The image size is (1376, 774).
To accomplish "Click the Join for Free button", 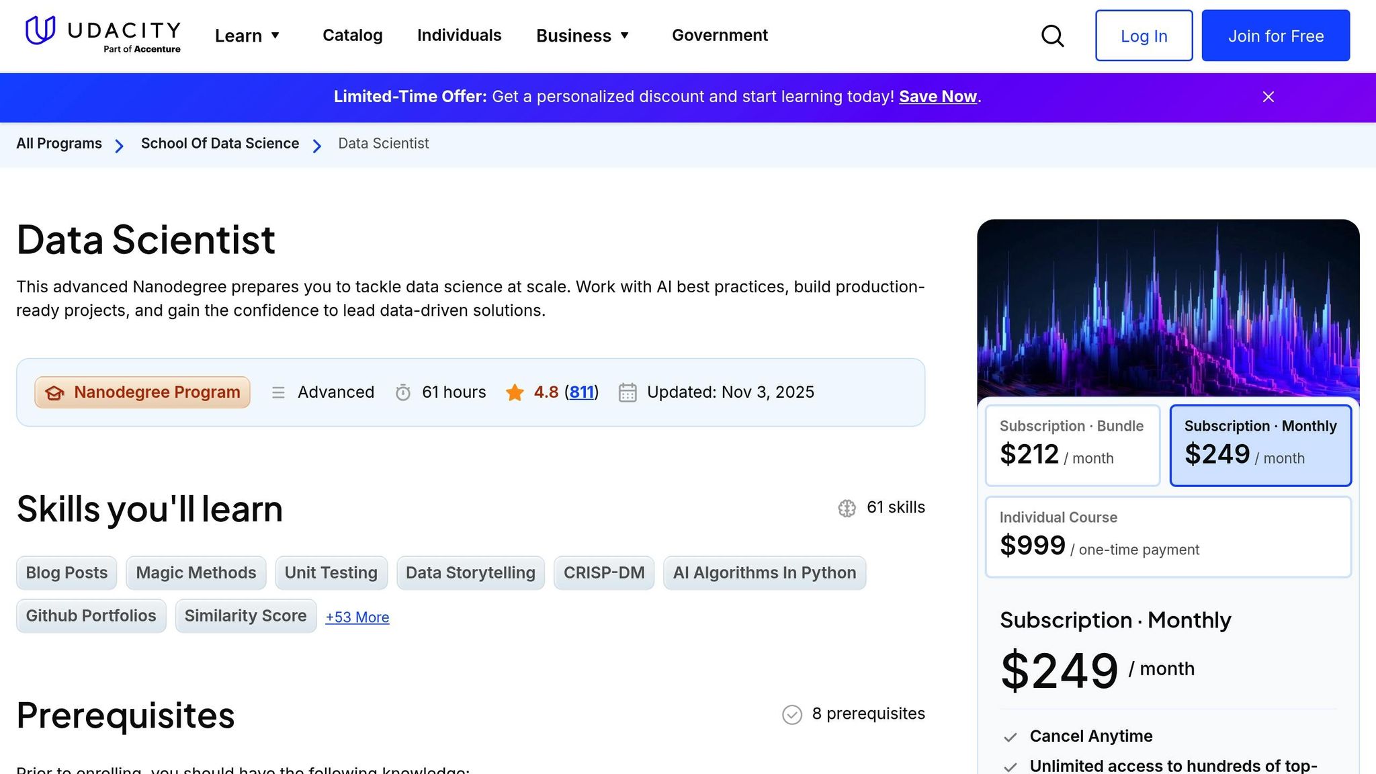I will tap(1275, 36).
